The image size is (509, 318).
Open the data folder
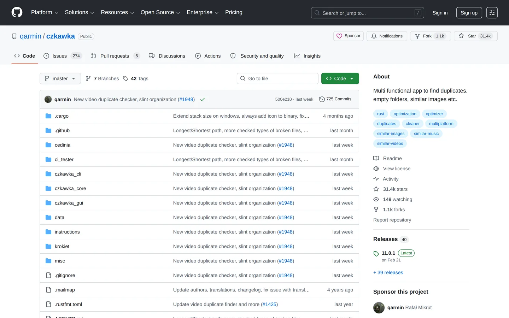pos(59,217)
